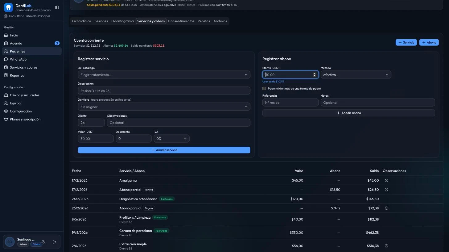Open Reportes via its document icon
The image size is (449, 252).
pyautogui.click(x=6, y=75)
